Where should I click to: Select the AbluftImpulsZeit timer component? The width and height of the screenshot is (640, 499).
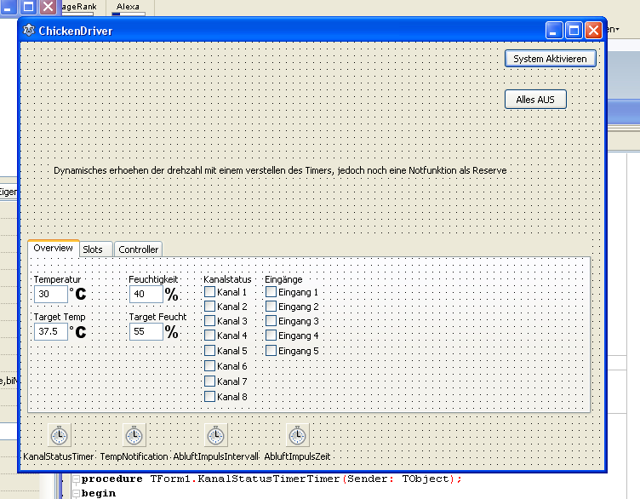298,436
